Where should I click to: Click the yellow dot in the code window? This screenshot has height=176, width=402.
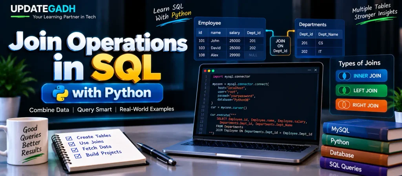tap(209, 70)
